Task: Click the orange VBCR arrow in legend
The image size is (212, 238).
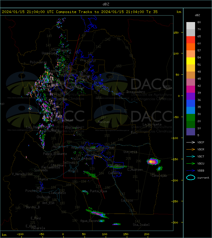Action: [191, 149]
